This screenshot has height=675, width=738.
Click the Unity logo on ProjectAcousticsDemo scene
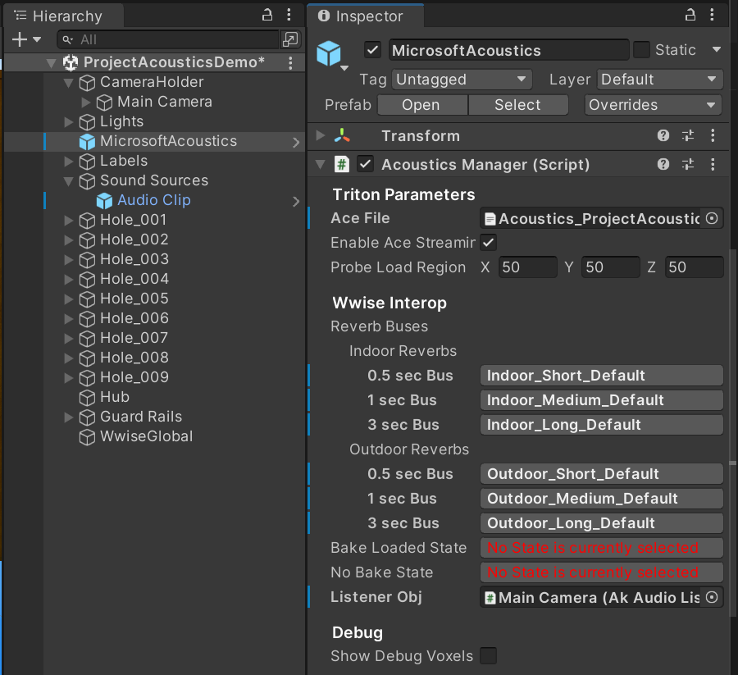pos(71,62)
